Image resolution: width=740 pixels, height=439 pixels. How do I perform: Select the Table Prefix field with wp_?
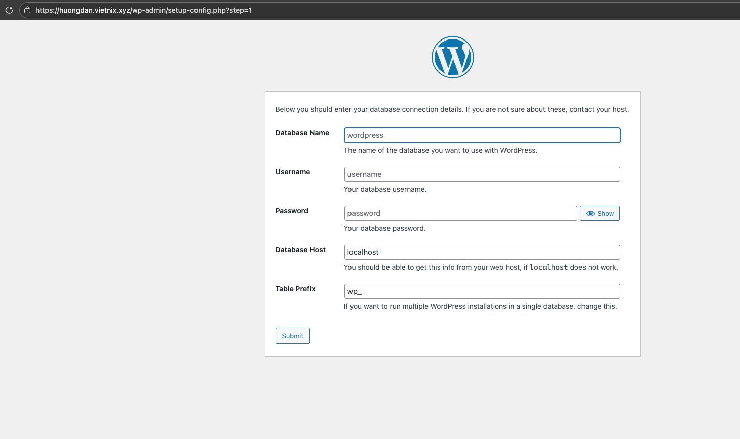[482, 291]
